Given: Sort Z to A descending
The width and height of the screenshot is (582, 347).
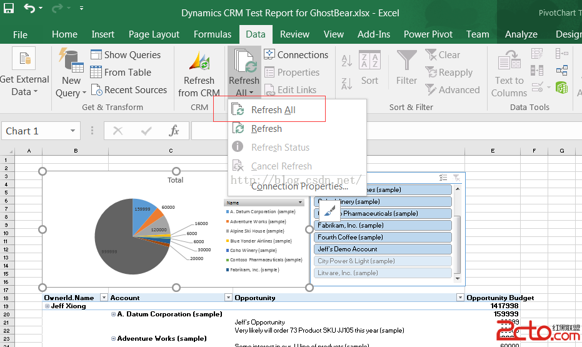Looking at the screenshot, I should click(347, 84).
